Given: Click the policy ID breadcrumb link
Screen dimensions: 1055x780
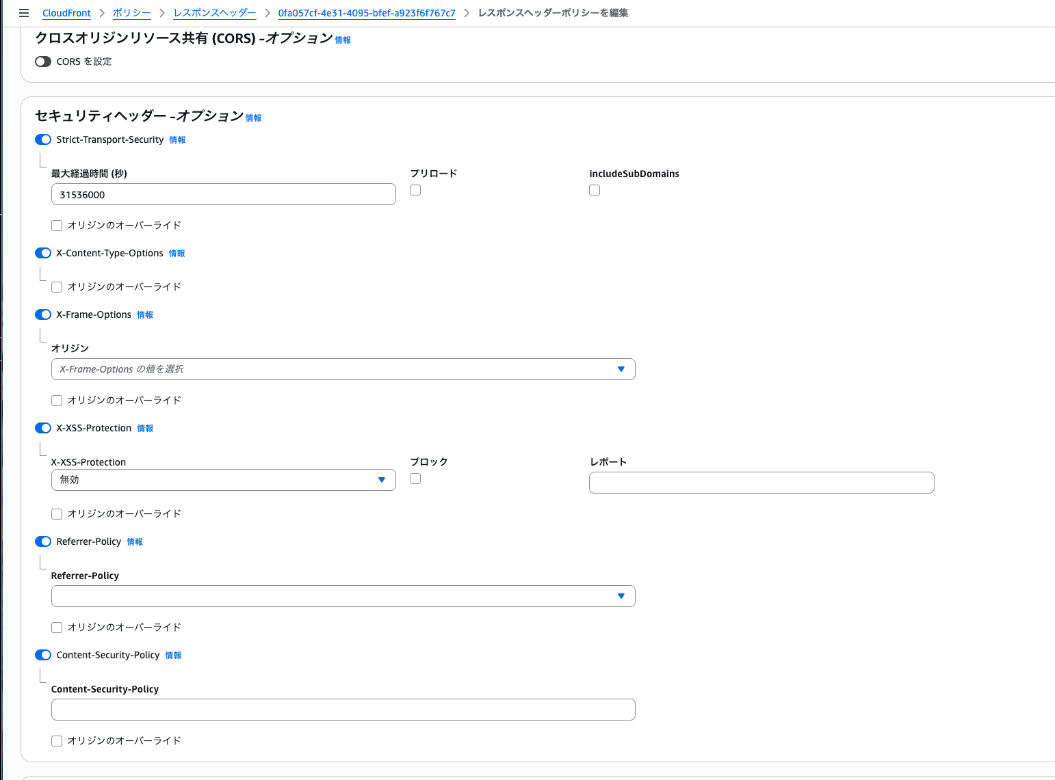Looking at the screenshot, I should coord(367,13).
